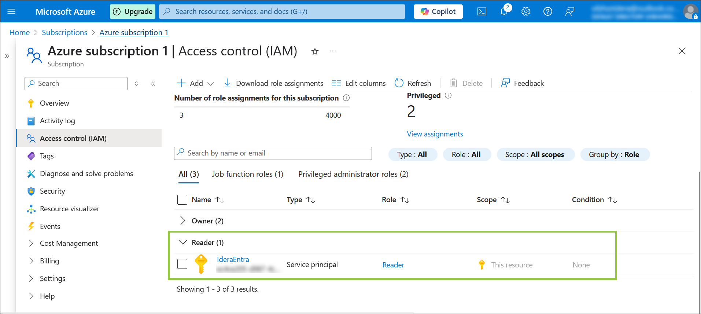701x314 pixels.
Task: Open the Cloud Shell terminal icon
Action: point(482,12)
